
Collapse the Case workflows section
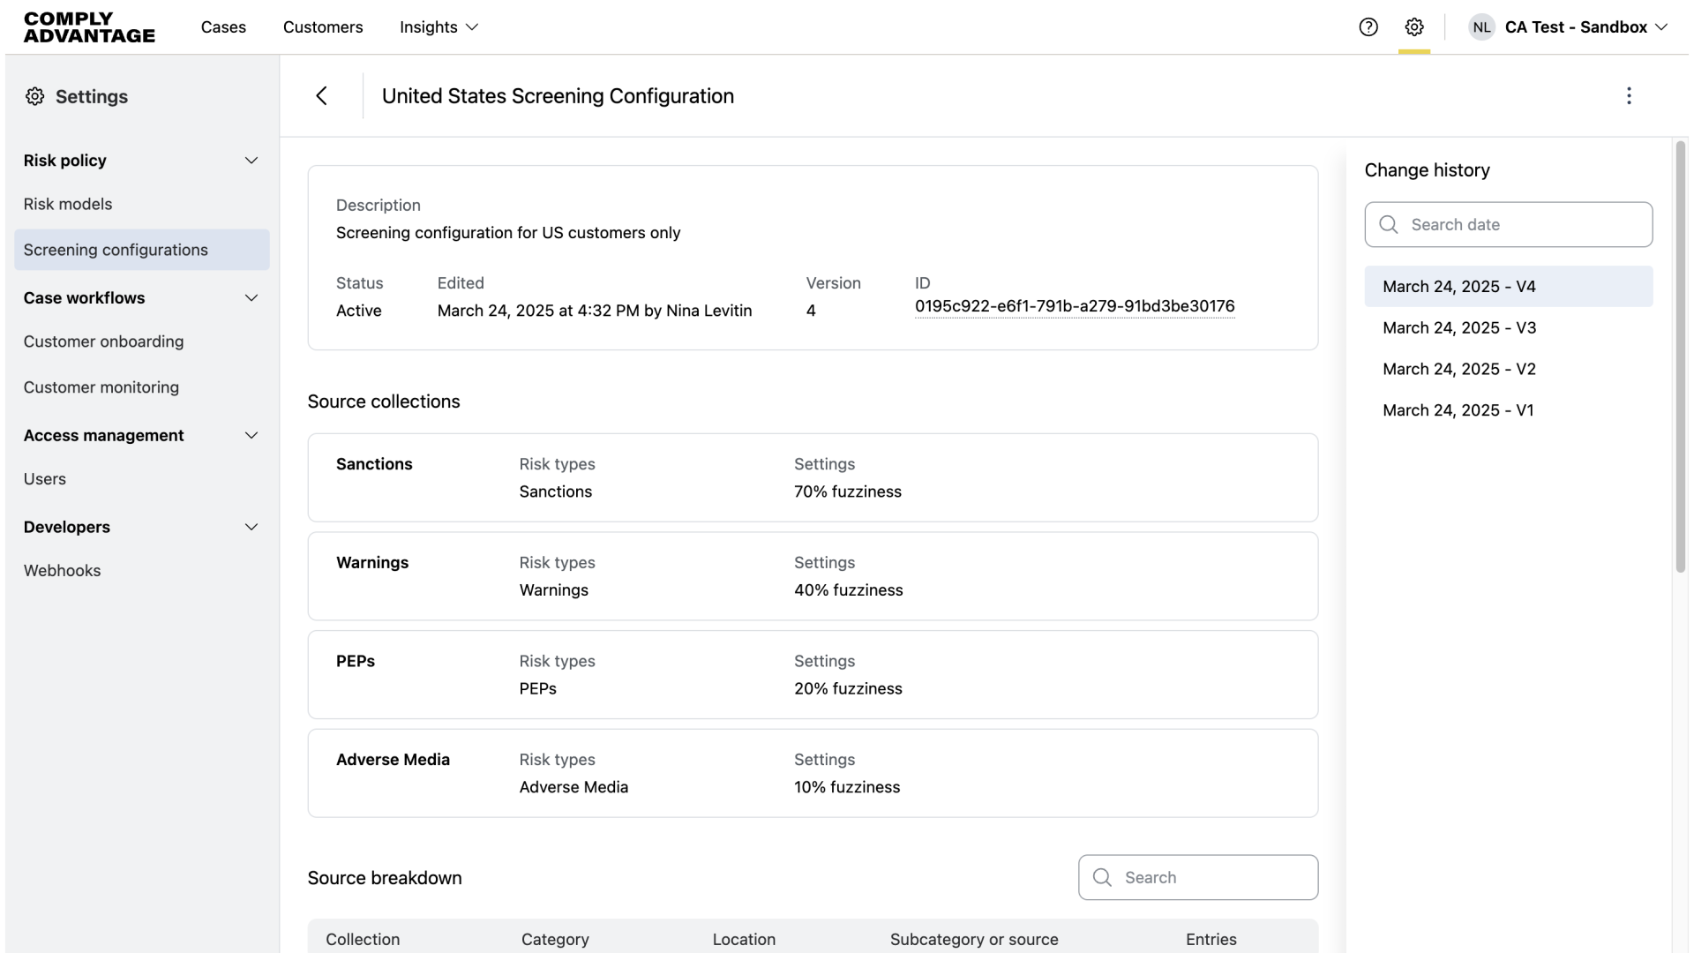coord(251,298)
